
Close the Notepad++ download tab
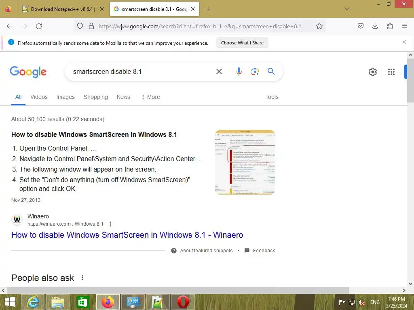102,9
